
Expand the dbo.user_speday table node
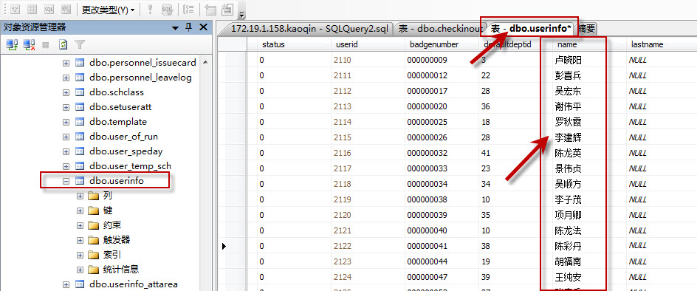click(66, 151)
